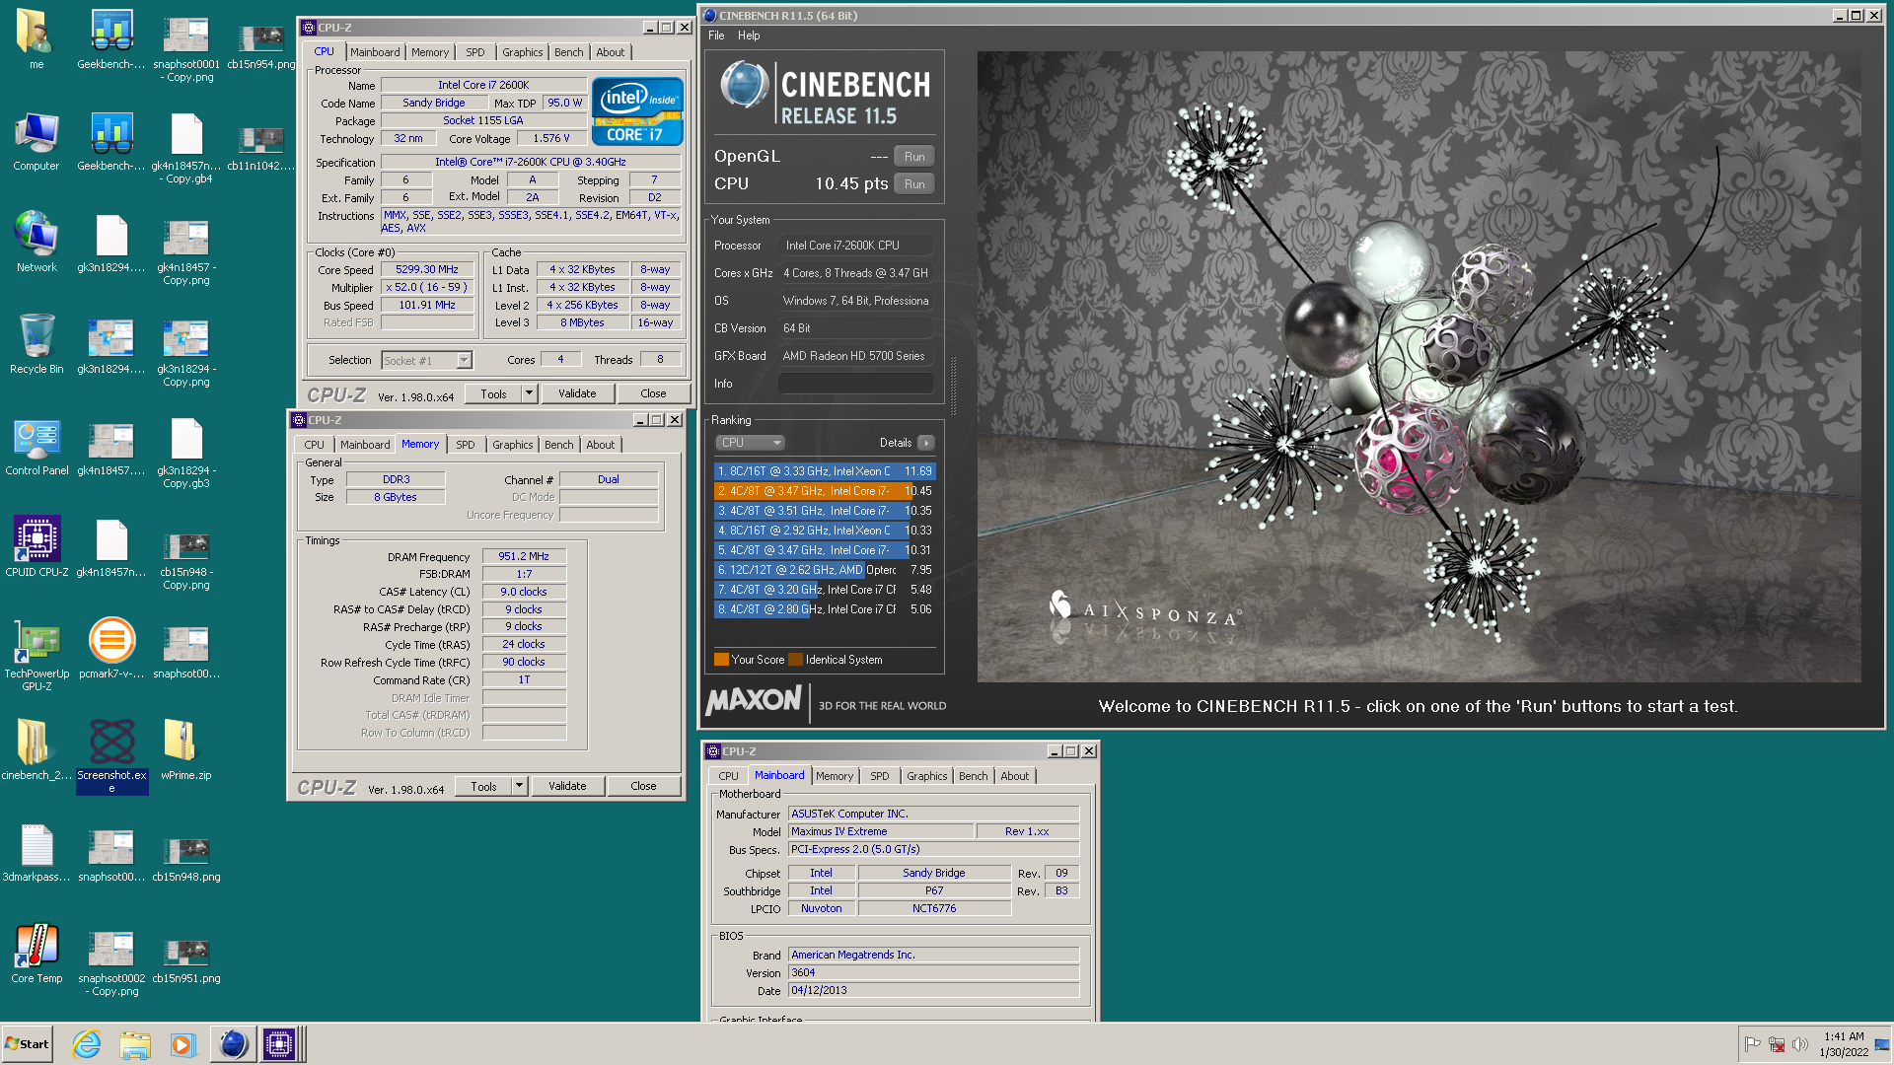
Task: Open the Geekbench desktop icon beside 'me'
Action: pos(111,39)
